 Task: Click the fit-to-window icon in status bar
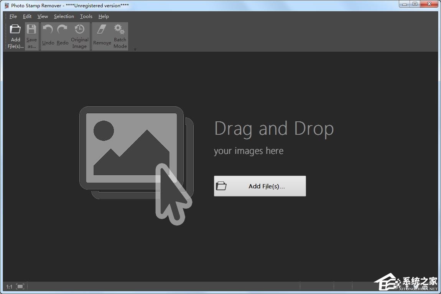(20, 286)
